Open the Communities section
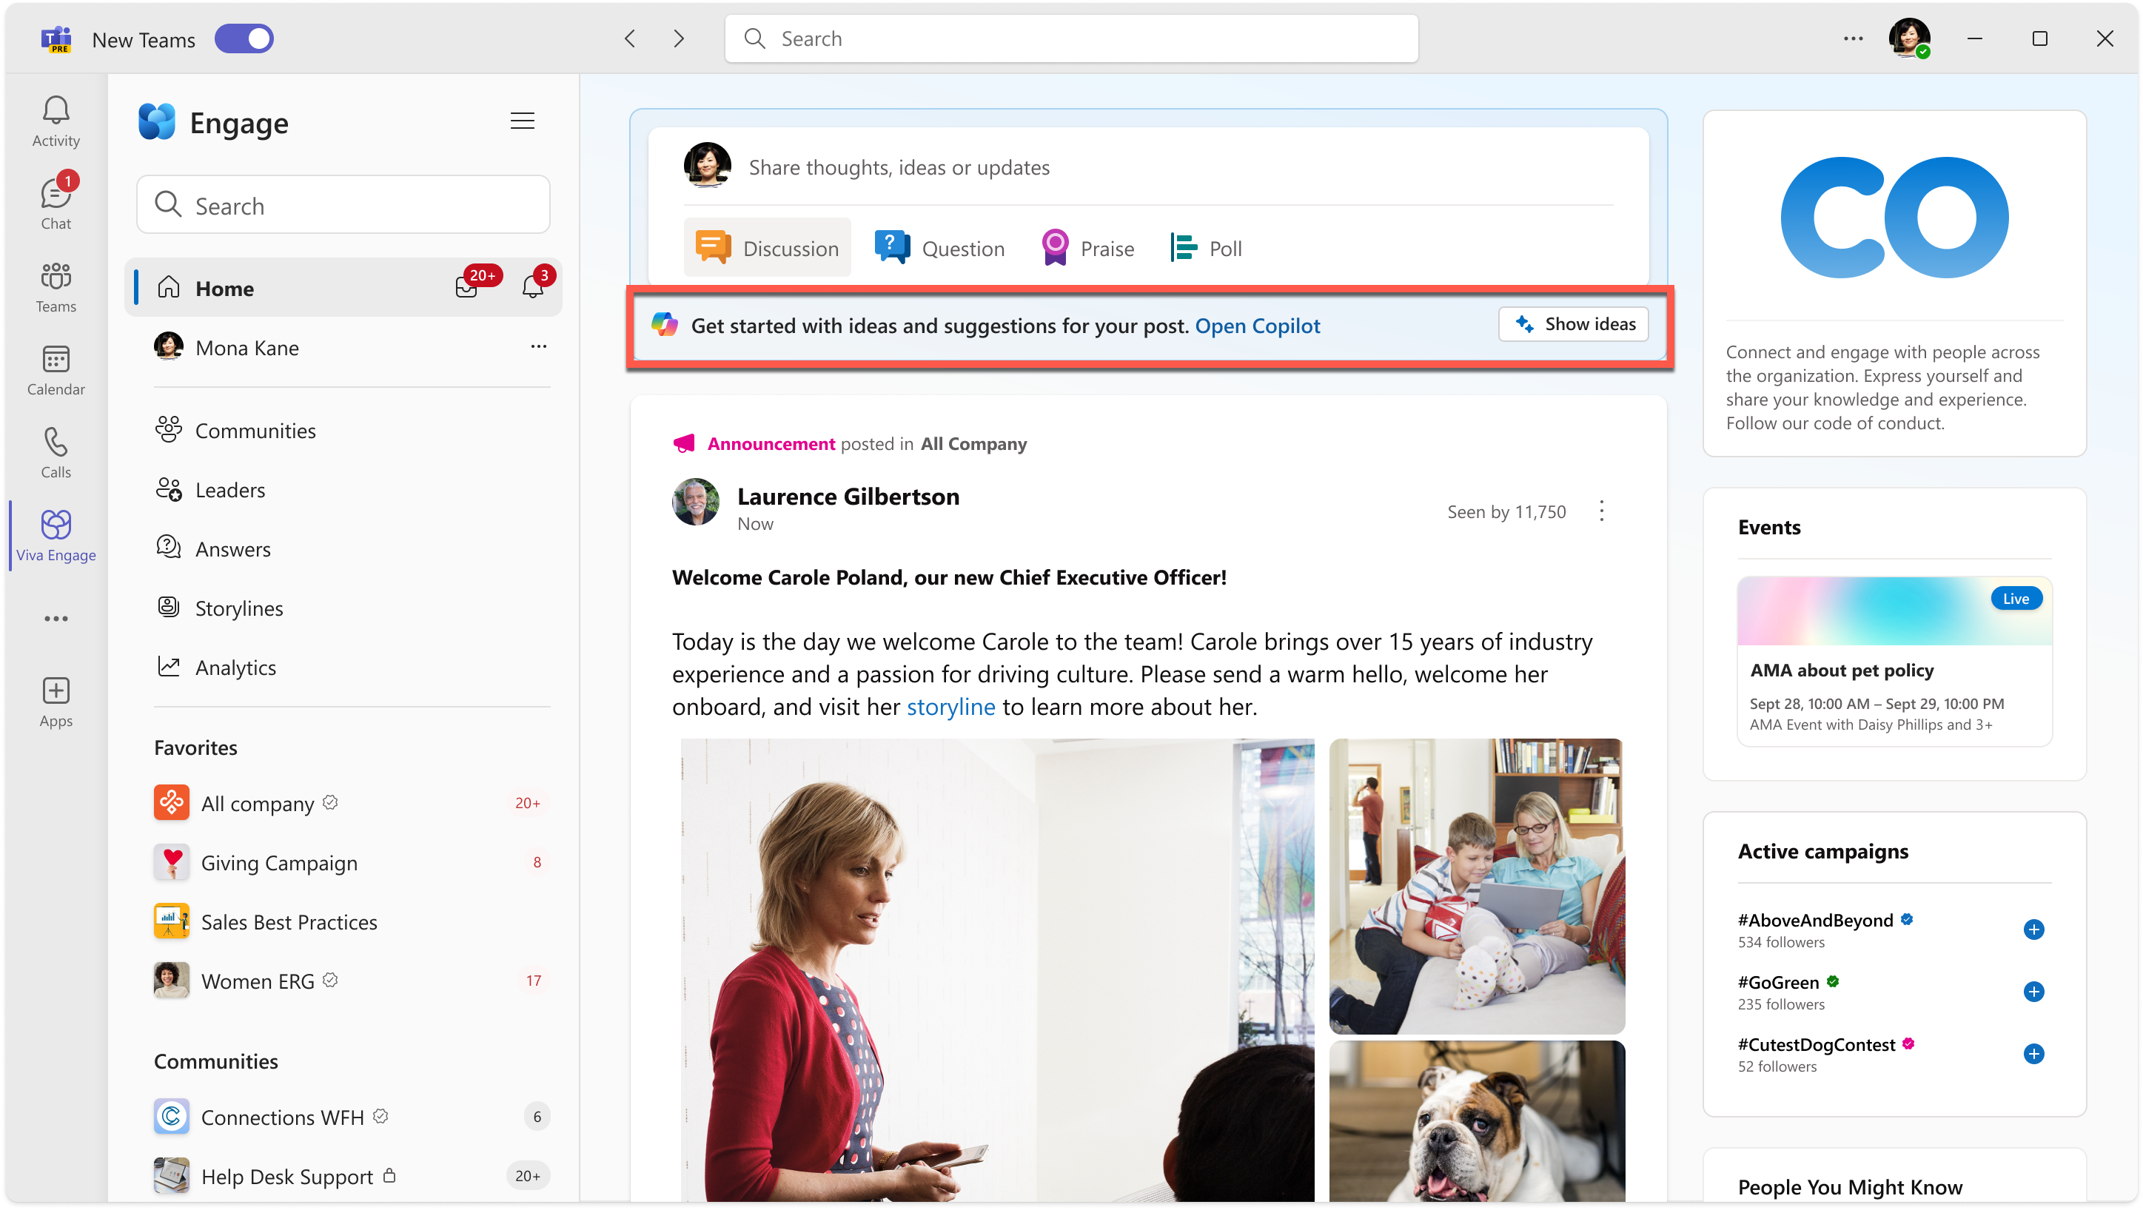 coord(258,430)
